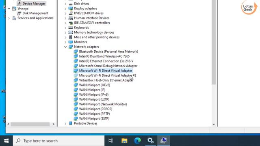This screenshot has height=146, width=260.
Task: Click the Services and Applications icon
Action: click(x=14, y=18)
